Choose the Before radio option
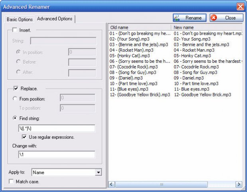The height and width of the screenshot is (192, 247). click(18, 62)
